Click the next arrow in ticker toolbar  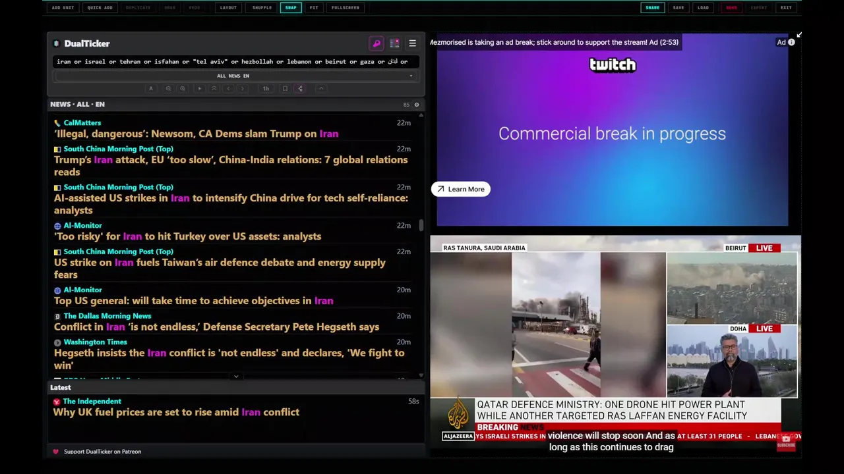tap(243, 88)
